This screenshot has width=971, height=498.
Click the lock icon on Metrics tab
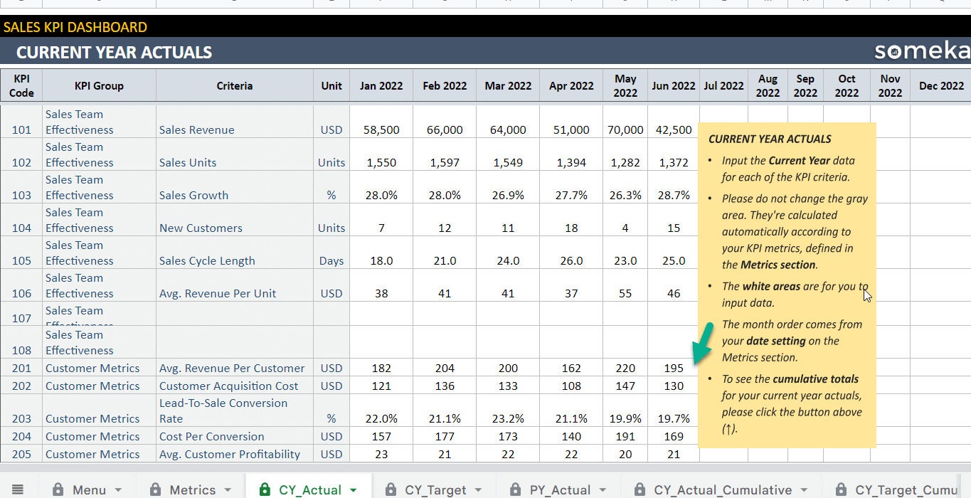pyautogui.click(x=155, y=489)
